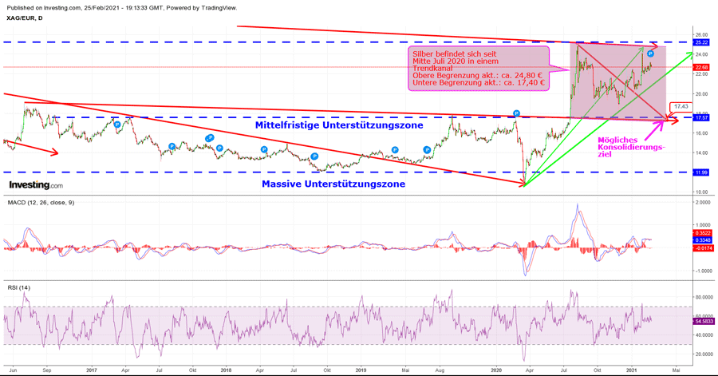Screen dimensions: 718x376
Task: Click the 2018 year label on time axis
Action: point(226,370)
